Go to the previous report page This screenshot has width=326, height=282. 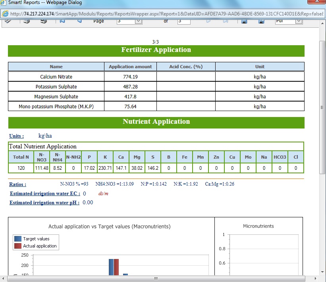point(79,21)
